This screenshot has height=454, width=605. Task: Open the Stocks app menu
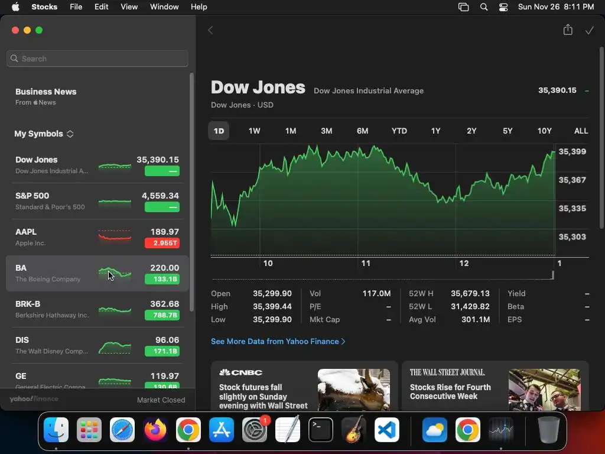point(44,7)
